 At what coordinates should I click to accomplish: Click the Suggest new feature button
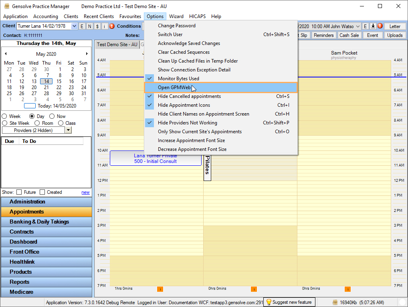tap(289, 302)
